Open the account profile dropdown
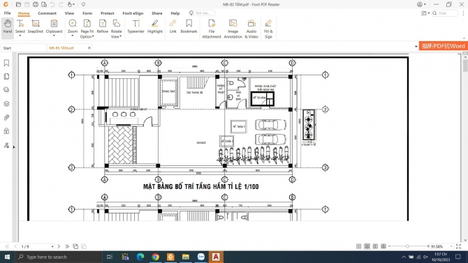This screenshot has height=263, width=468. pyautogui.click(x=421, y=4)
